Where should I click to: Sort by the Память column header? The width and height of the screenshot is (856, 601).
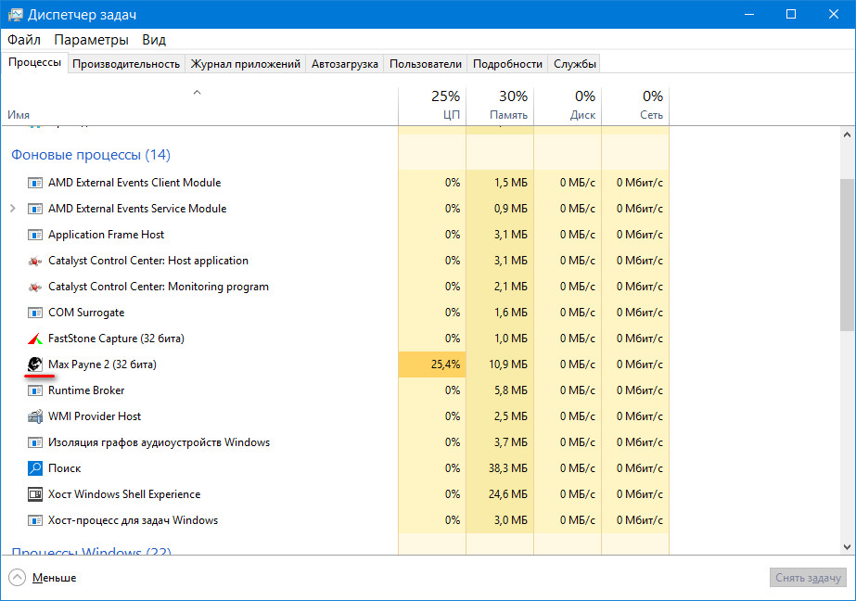pos(500,106)
